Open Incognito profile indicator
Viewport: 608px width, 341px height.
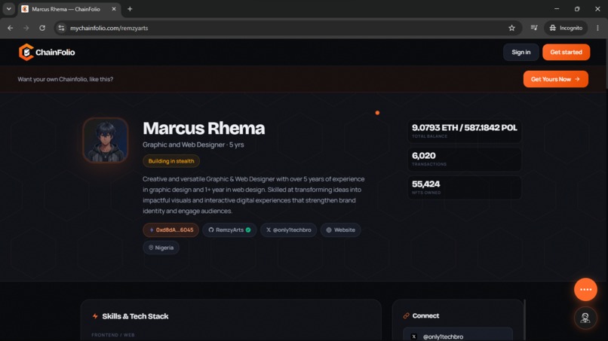566,28
